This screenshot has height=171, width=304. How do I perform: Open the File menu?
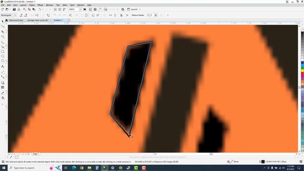coord(3,5)
